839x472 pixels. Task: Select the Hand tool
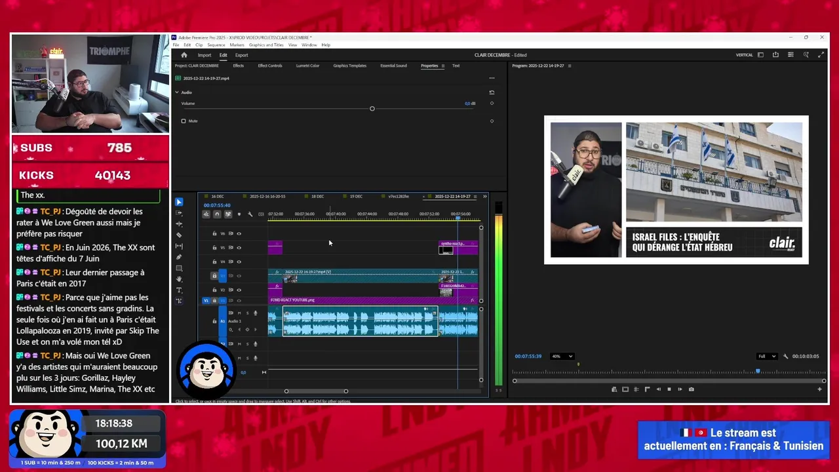(x=179, y=279)
